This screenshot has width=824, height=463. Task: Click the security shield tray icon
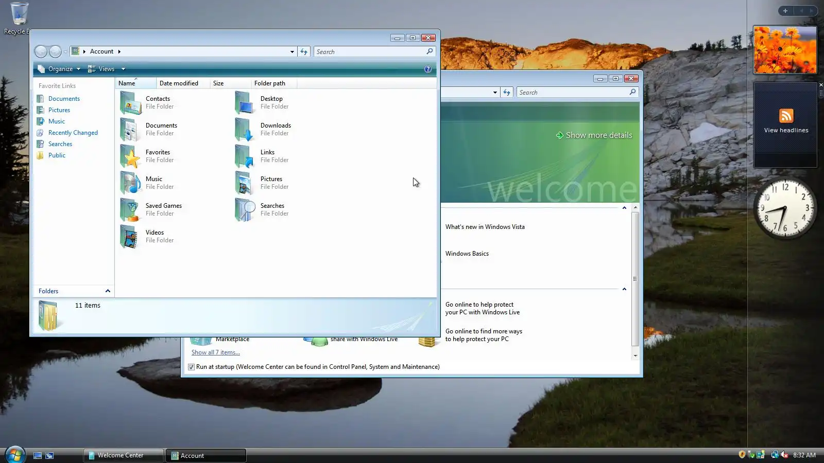click(742, 455)
